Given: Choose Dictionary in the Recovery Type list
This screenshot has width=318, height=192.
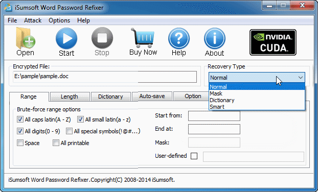Looking at the screenshot, I should click(x=257, y=100).
